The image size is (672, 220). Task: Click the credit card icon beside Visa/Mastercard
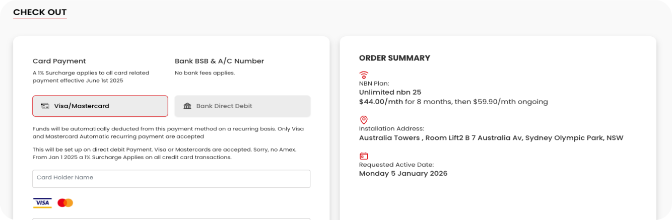point(45,106)
